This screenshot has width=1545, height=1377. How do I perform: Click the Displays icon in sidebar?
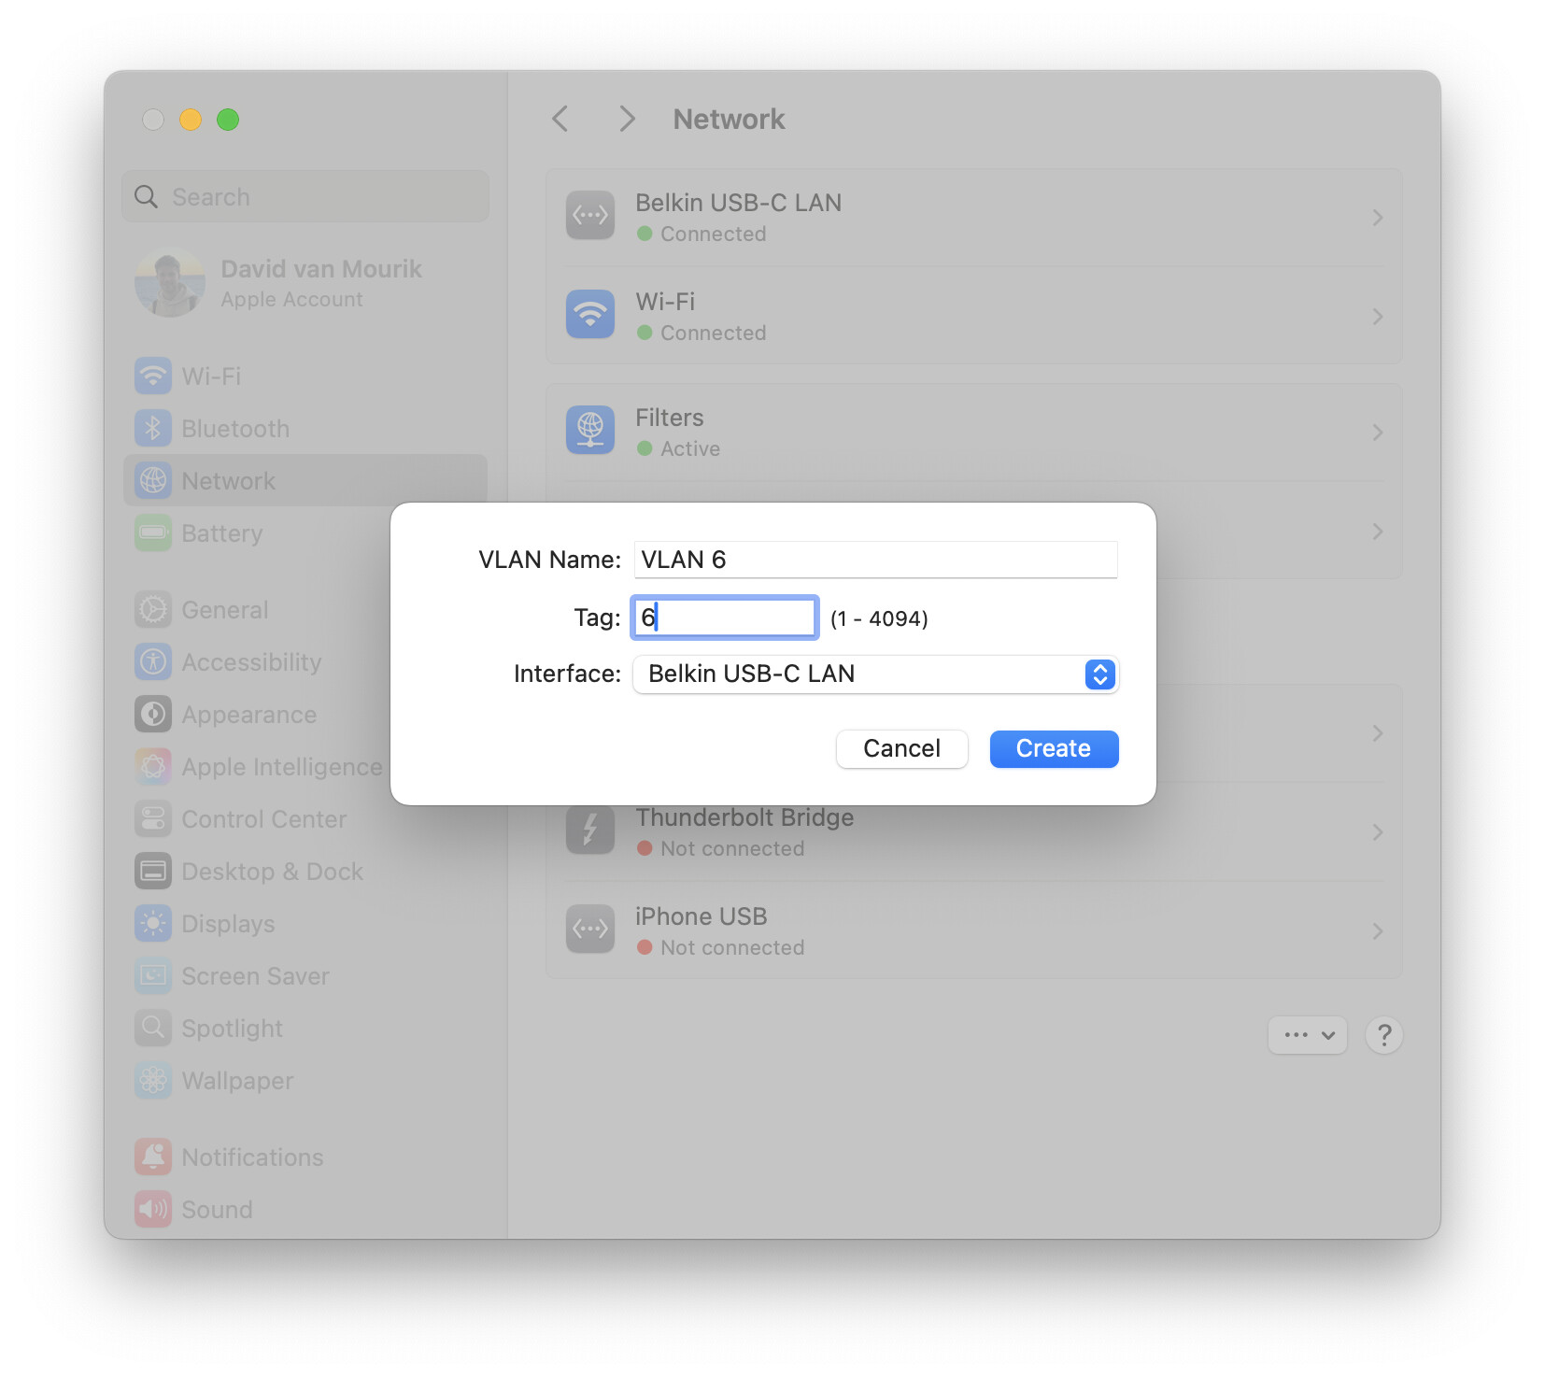[153, 924]
